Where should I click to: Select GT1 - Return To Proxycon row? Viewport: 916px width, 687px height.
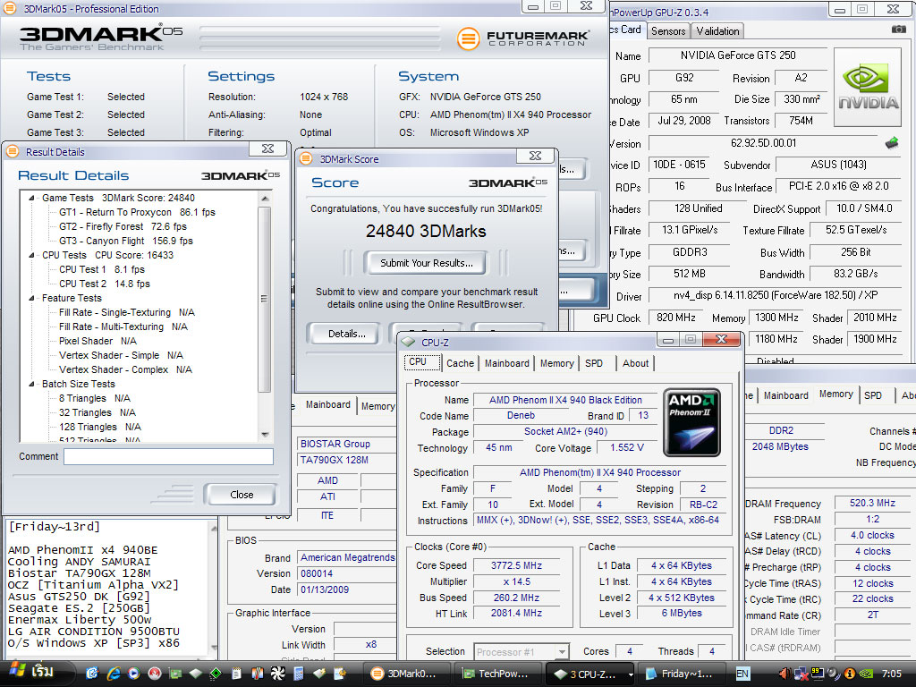point(137,212)
